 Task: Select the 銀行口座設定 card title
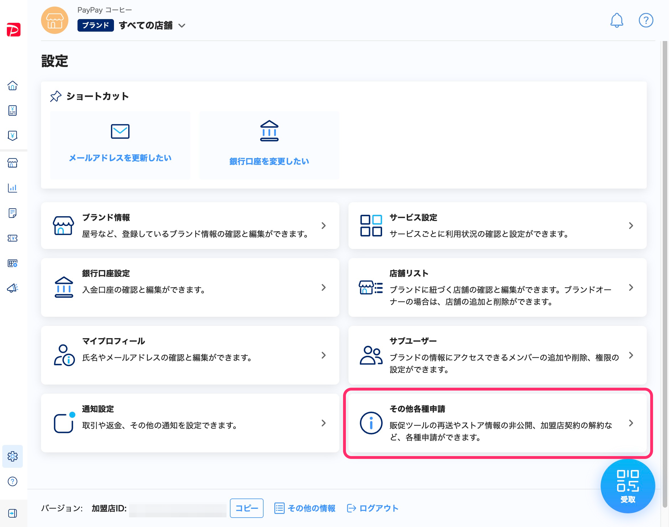106,273
